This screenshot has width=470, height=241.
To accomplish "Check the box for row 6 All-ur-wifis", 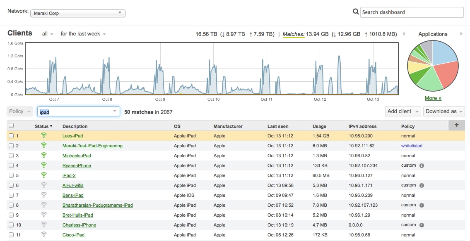I will click(12, 185).
